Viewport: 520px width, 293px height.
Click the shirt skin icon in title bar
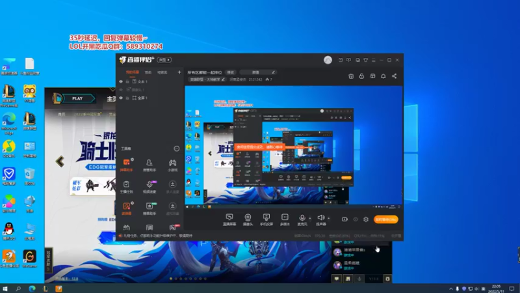[365, 60]
